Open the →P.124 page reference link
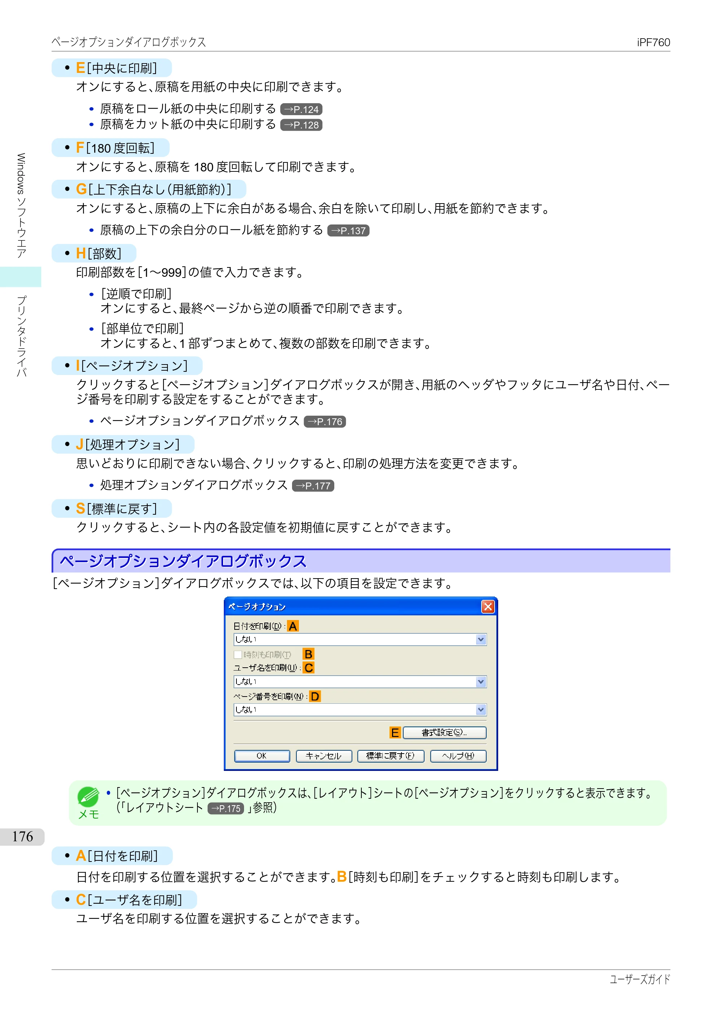The width and height of the screenshot is (722, 1021). (301, 109)
